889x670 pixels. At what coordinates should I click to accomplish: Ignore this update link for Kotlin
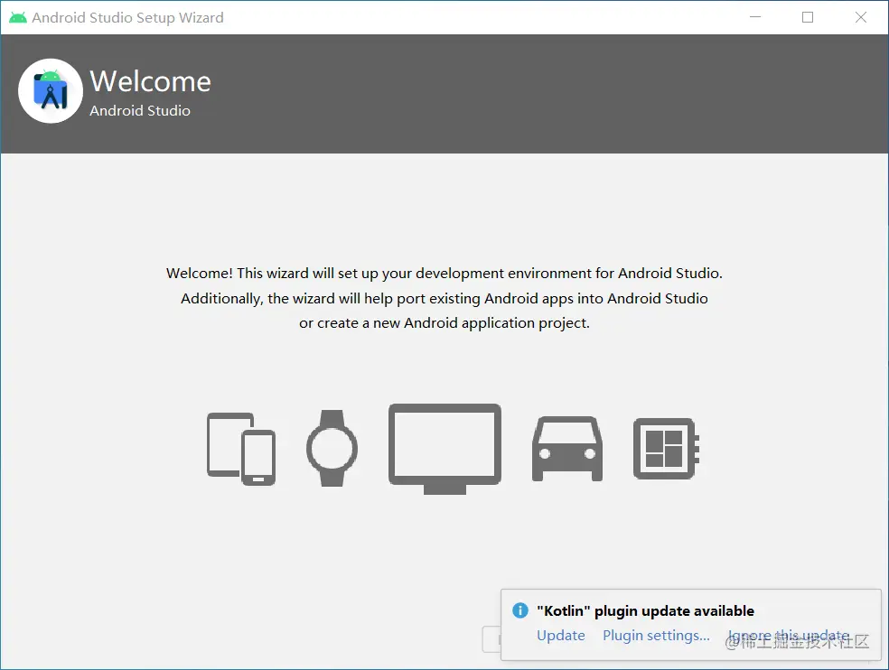tap(789, 636)
